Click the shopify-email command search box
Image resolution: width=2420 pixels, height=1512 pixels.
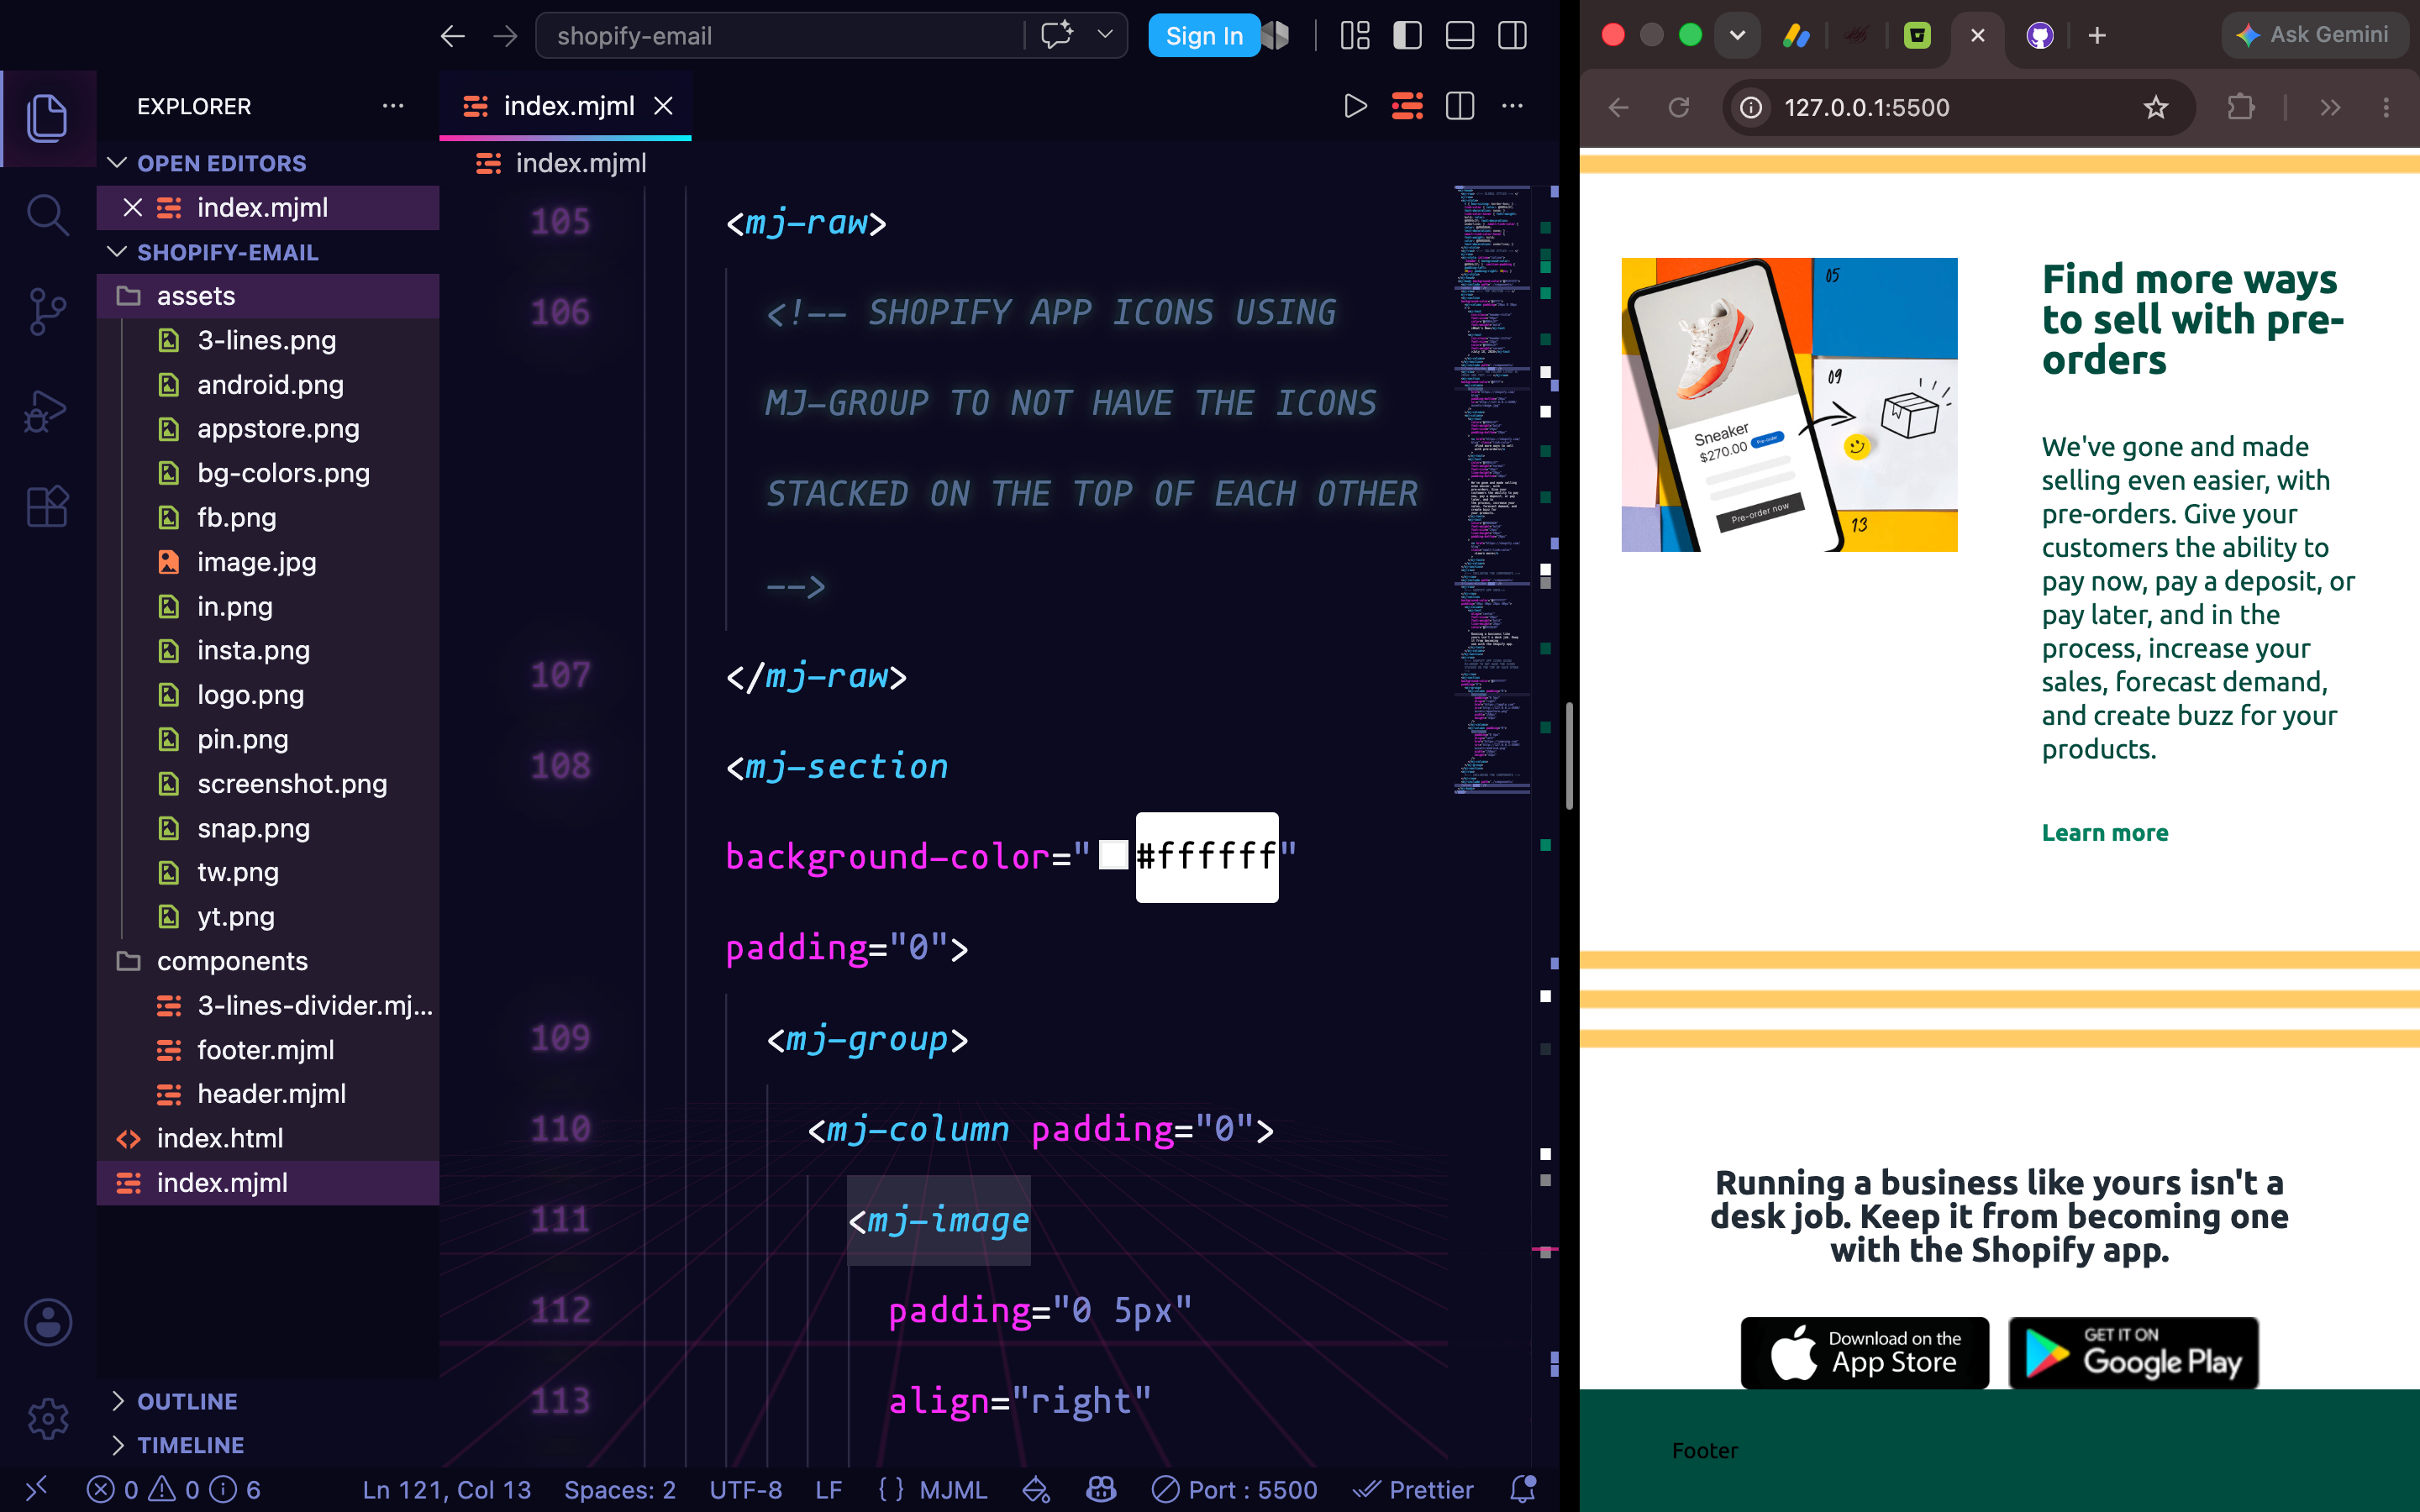coord(780,36)
